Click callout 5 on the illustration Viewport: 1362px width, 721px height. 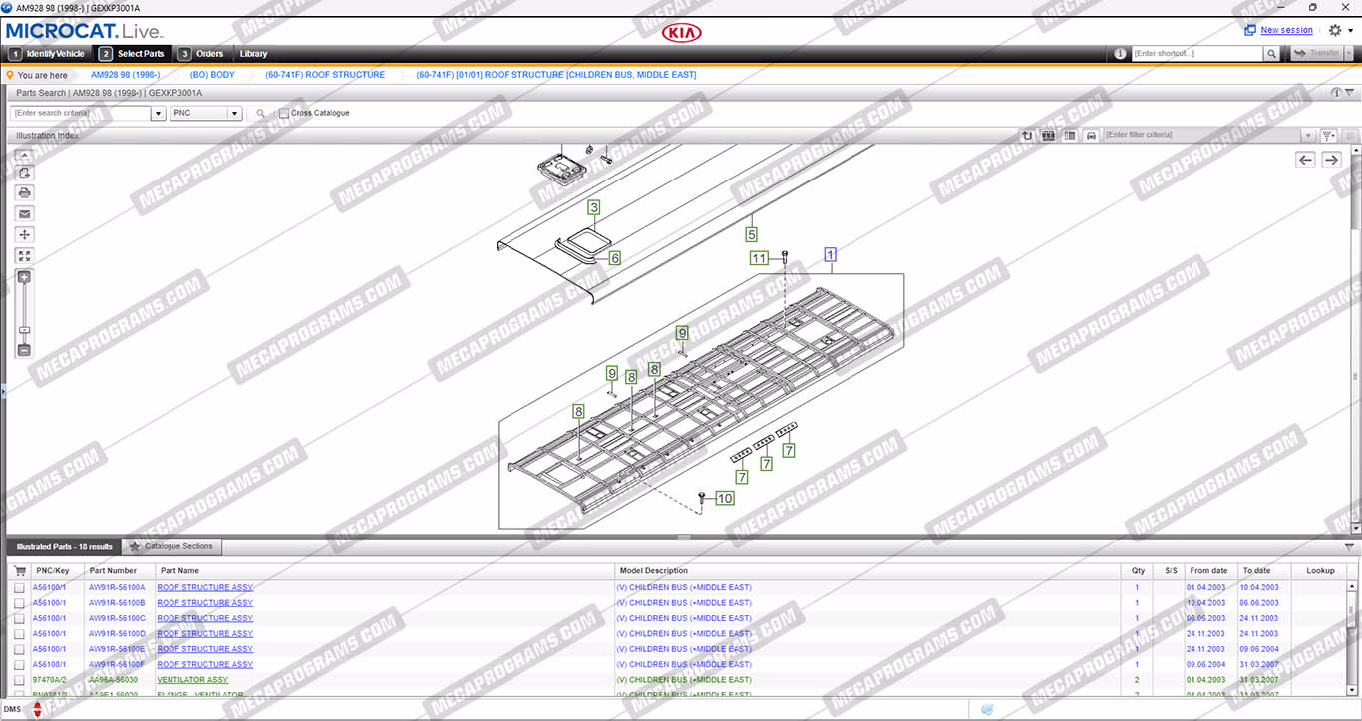tap(751, 234)
